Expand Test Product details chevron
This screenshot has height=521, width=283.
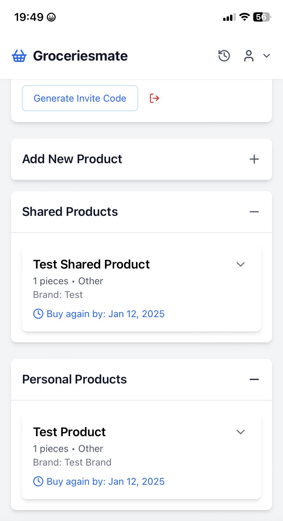point(241,432)
